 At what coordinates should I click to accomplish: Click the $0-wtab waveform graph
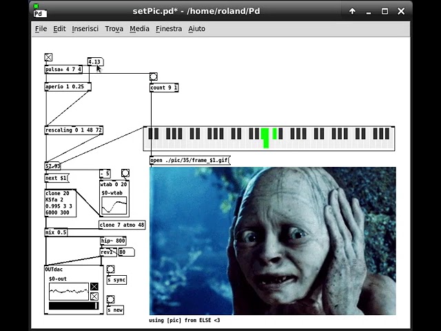click(114, 205)
